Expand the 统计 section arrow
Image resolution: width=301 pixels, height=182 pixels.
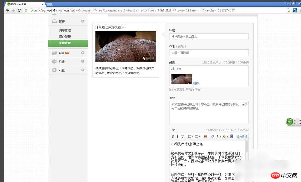[x=83, y=61]
